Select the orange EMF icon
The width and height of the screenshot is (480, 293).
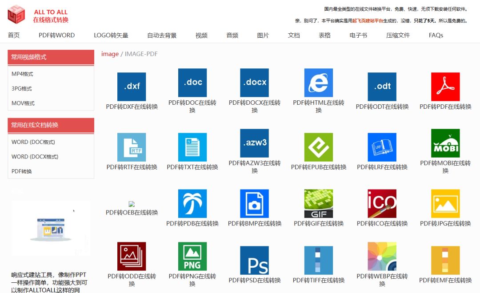pos(445,260)
